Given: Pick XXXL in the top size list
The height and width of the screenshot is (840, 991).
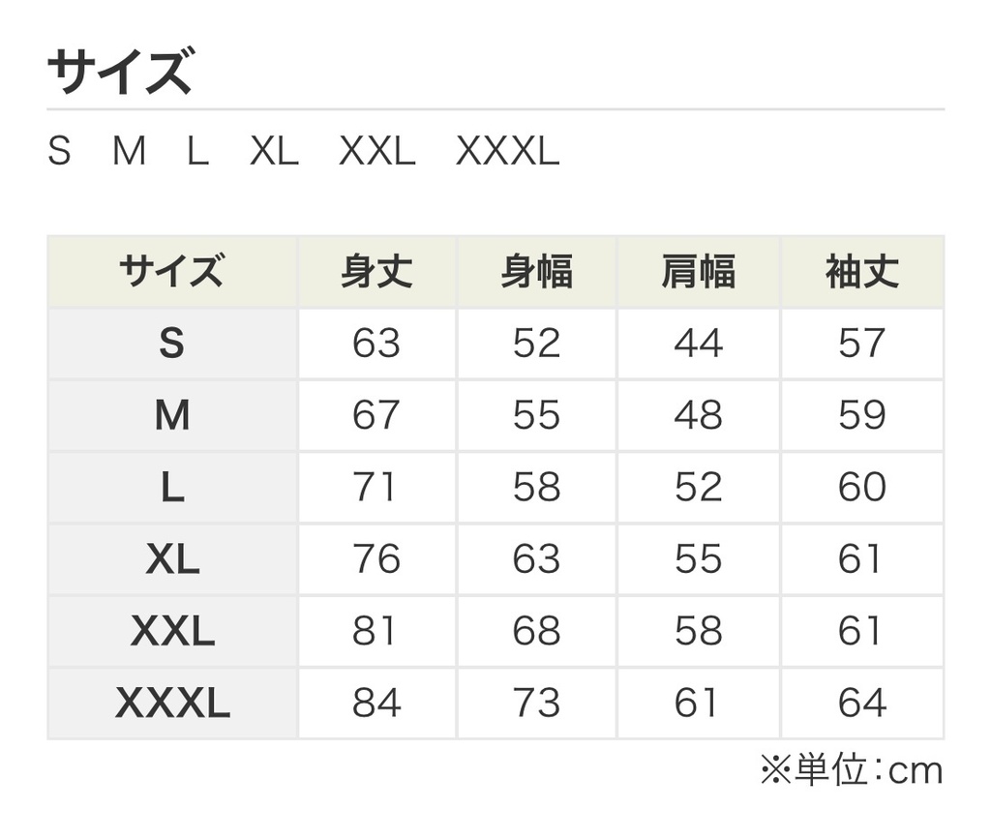Looking at the screenshot, I should coord(508,152).
